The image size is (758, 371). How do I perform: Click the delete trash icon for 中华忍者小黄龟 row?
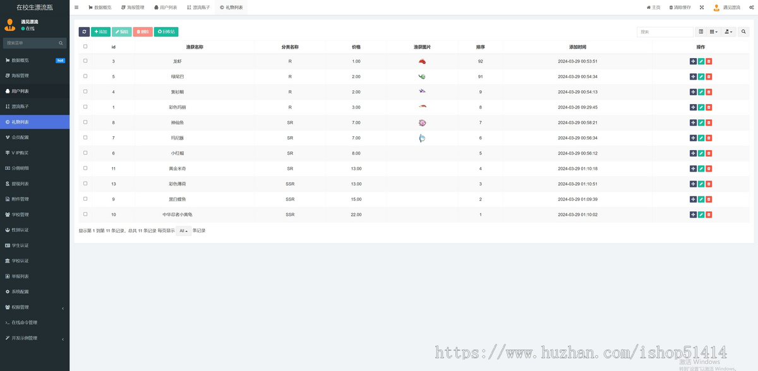pyautogui.click(x=709, y=215)
